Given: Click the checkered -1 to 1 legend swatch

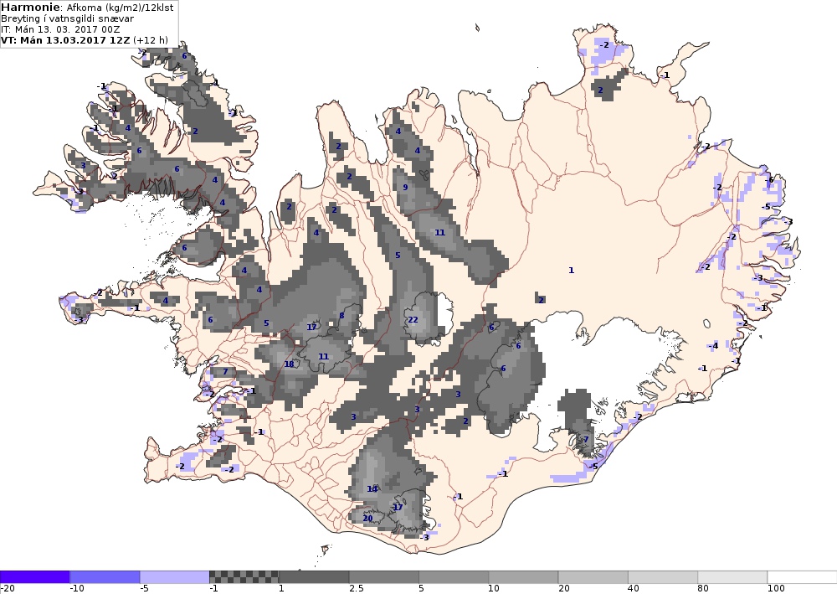Looking at the screenshot, I should click(x=244, y=577).
